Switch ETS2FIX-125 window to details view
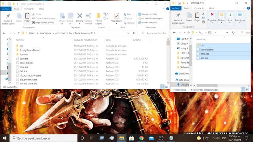 click(243, 90)
